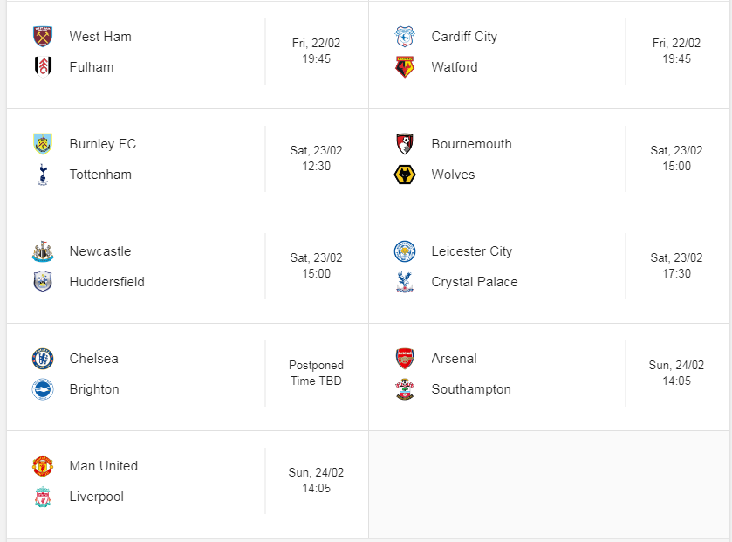The height and width of the screenshot is (542, 732).
Task: Click the Liverpool club crest
Action: point(43,497)
